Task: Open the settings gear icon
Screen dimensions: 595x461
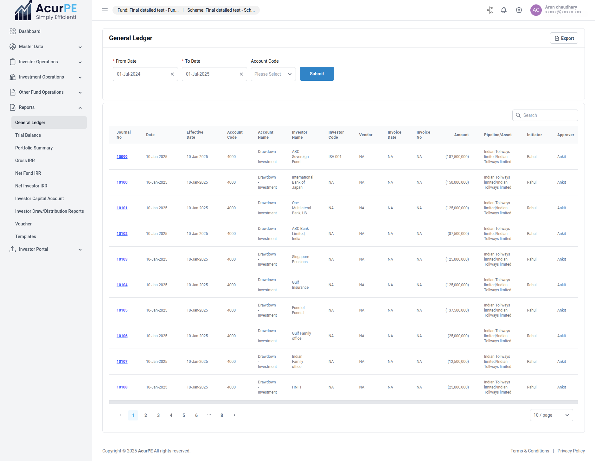Action: [x=519, y=10]
